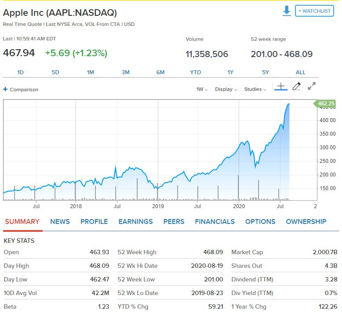Select the ALL time range
342x317 pixels.
click(x=301, y=72)
